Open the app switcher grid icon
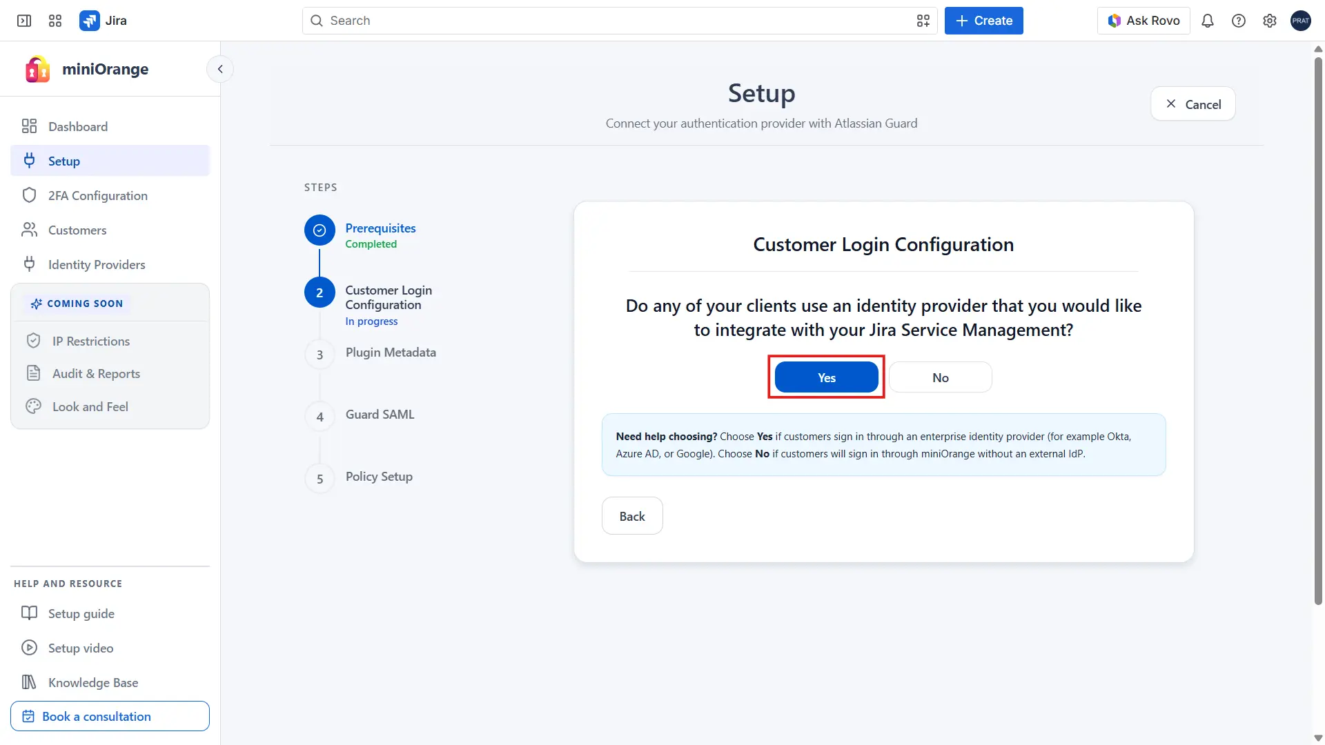Screen dimensions: 1325x745 (55, 21)
